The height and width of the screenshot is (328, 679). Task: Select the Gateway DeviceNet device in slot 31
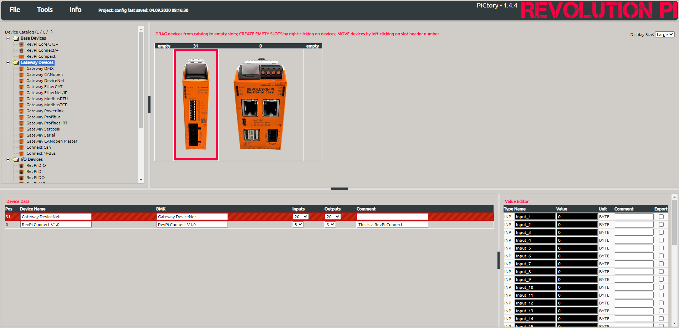196,104
